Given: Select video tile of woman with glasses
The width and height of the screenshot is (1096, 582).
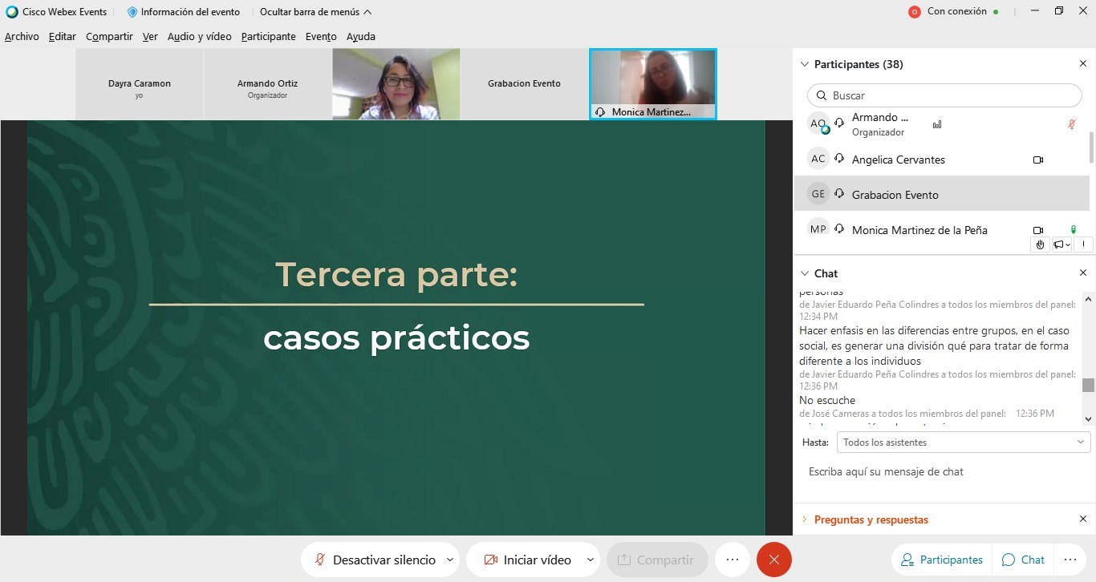Looking at the screenshot, I should (x=396, y=84).
